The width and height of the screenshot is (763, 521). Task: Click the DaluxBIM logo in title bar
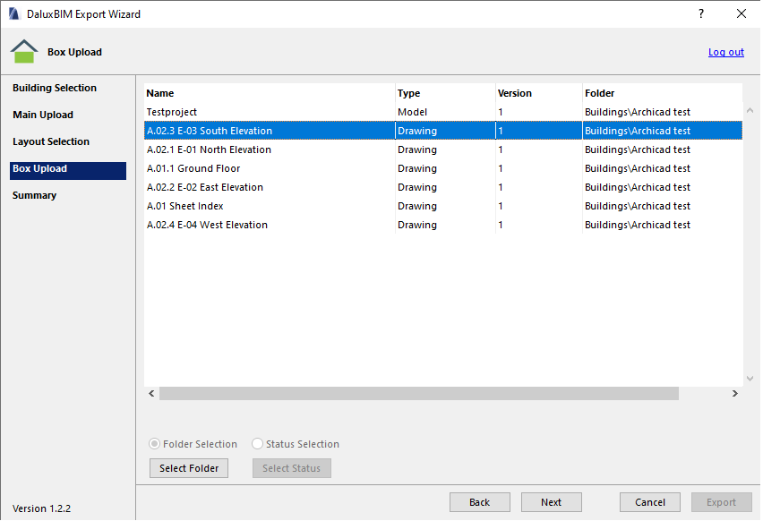pyautogui.click(x=13, y=13)
